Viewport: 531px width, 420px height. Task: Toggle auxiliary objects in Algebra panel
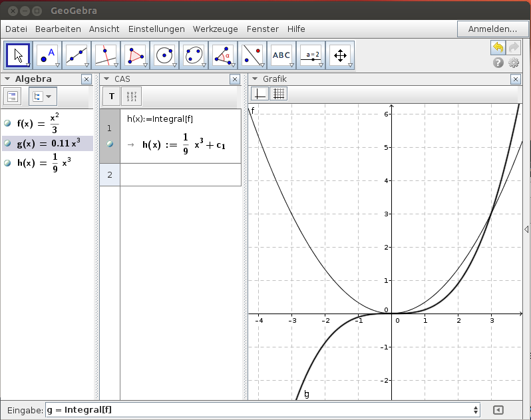[x=13, y=97]
